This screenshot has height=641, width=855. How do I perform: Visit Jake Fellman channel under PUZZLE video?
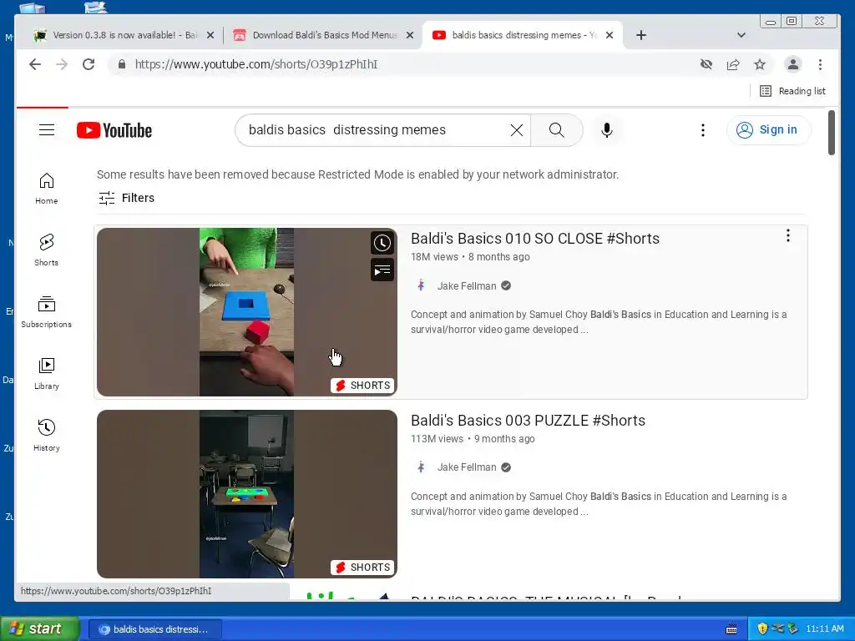pos(467,467)
